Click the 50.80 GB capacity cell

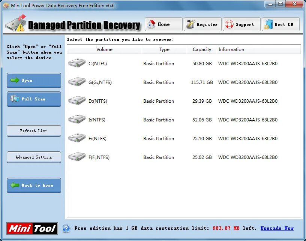point(202,64)
